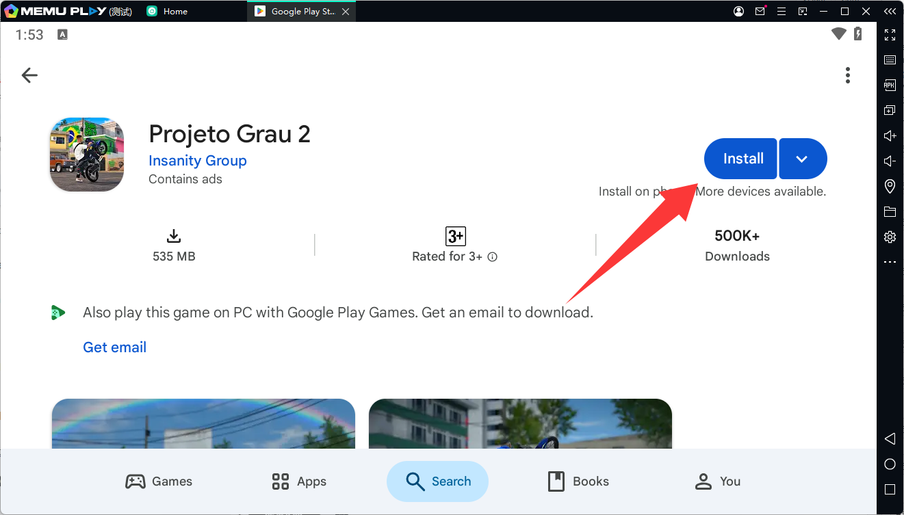Toggle MEmu fullscreen mode
The height and width of the screenshot is (515, 904).
(890, 34)
